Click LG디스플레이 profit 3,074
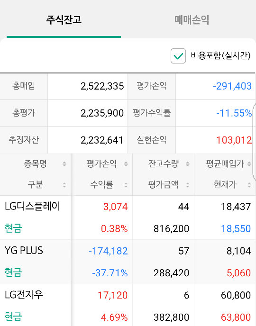 click(115, 207)
